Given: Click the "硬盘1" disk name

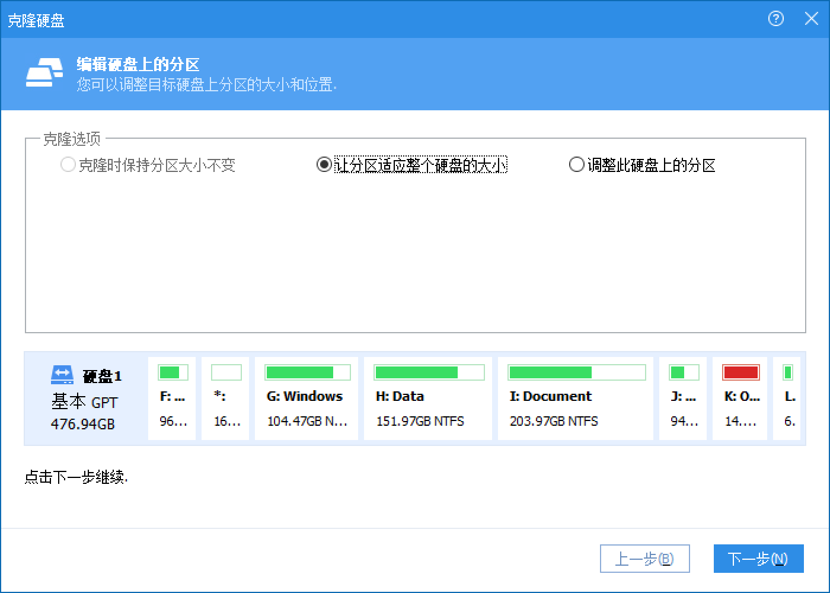Looking at the screenshot, I should coord(102,376).
